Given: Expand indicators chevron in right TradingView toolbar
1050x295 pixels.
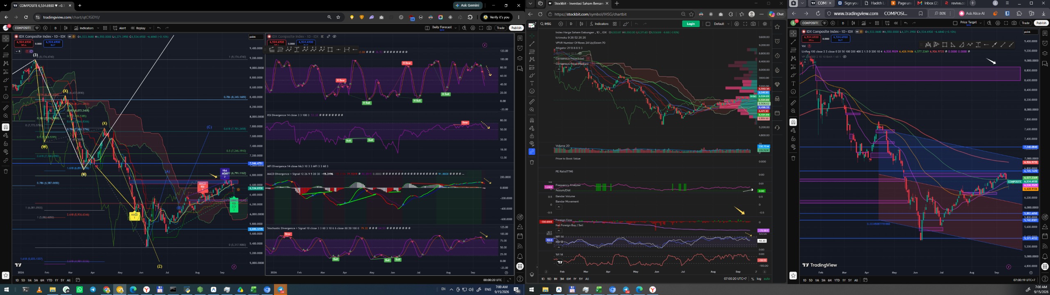Looking at the screenshot, I should pos(870,23).
